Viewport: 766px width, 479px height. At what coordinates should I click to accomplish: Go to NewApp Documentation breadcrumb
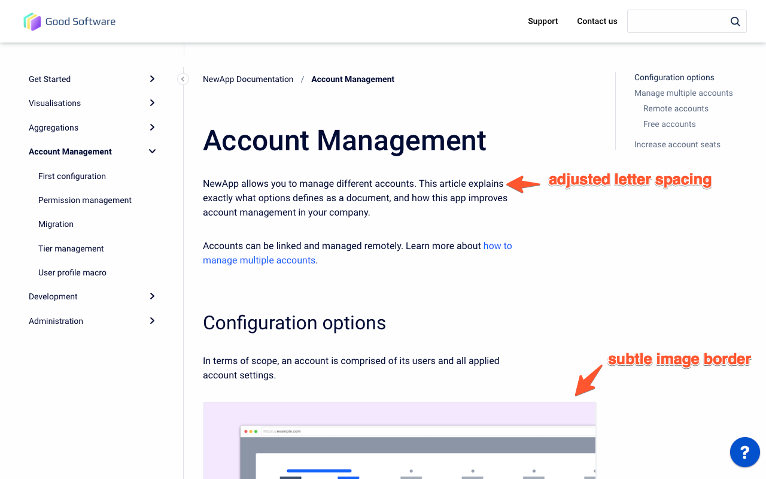click(x=248, y=79)
